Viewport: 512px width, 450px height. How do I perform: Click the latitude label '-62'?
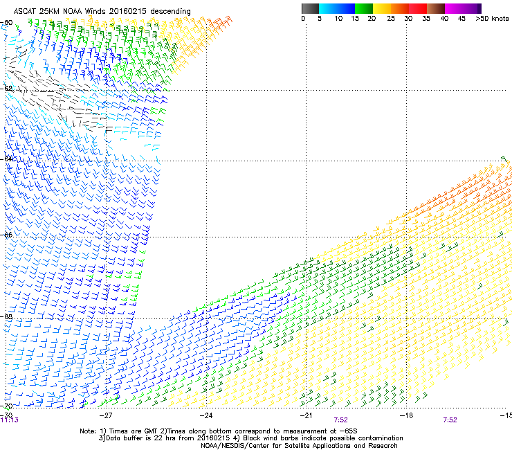point(7,89)
